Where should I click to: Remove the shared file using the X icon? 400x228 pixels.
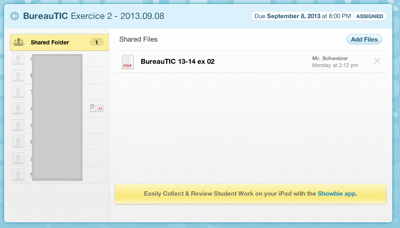tap(377, 61)
